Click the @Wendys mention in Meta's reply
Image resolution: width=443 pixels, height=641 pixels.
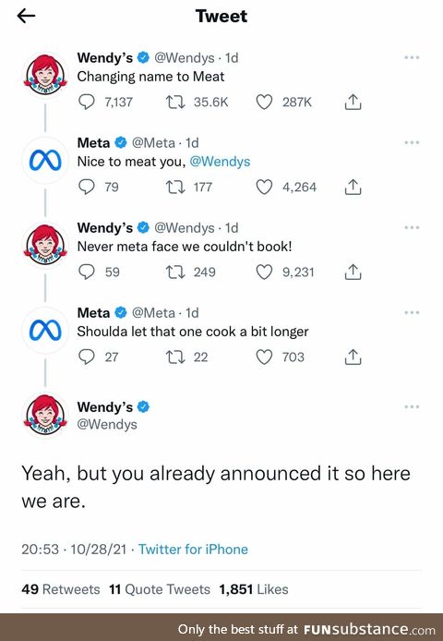click(x=220, y=162)
